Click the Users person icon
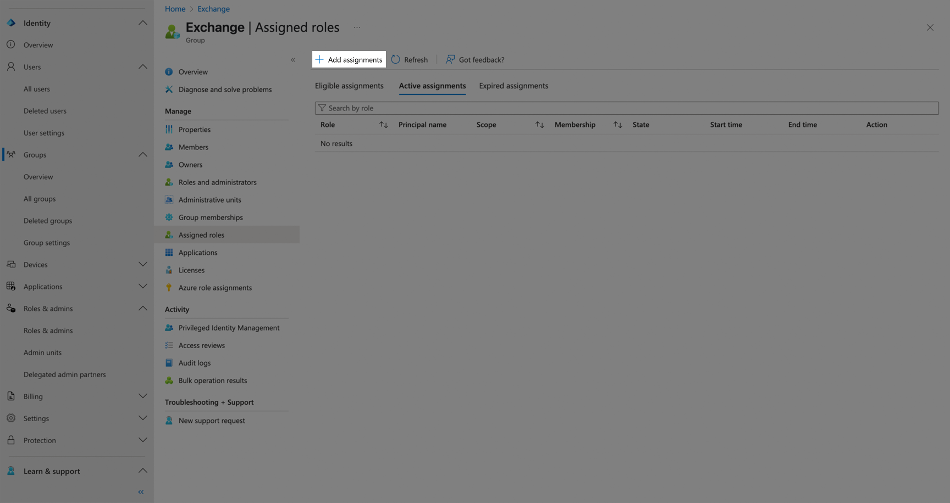950x503 pixels. coord(11,66)
